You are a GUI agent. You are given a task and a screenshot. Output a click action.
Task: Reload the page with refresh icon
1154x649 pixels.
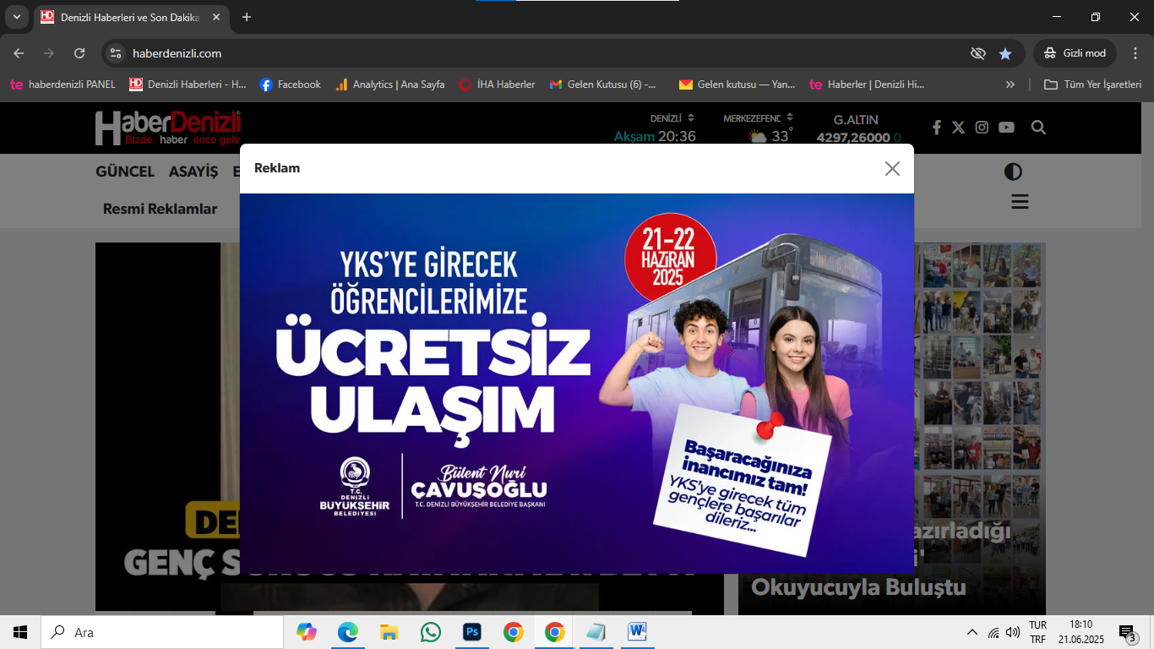79,53
